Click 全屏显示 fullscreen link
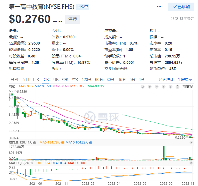This screenshot has height=186, width=198. point(185,80)
